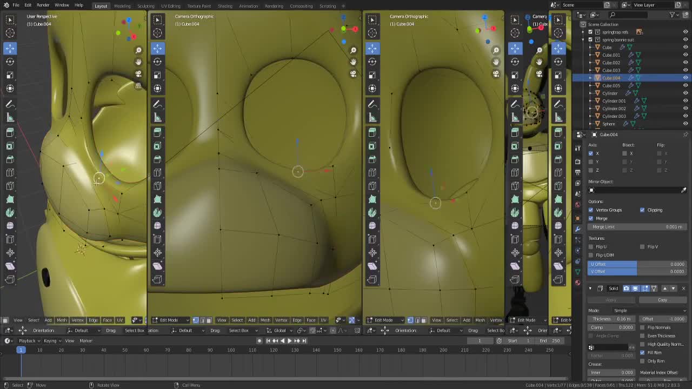Viewport: 692px width, 389px height.
Task: Adjust Thickness value field
Action: point(612,319)
